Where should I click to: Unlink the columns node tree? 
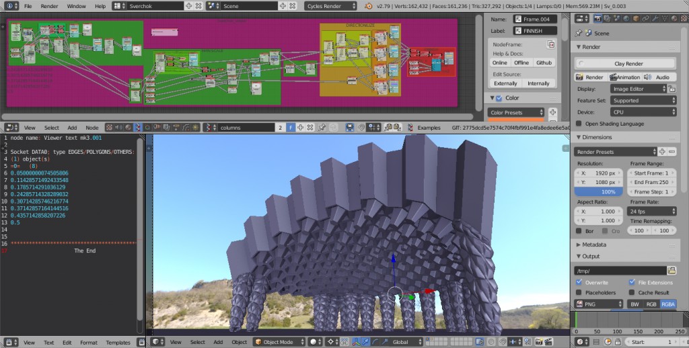pyautogui.click(x=310, y=127)
